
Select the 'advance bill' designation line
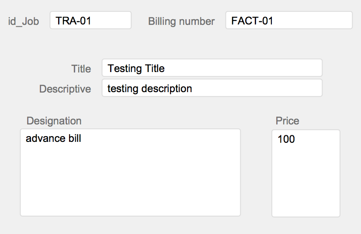click(53, 138)
